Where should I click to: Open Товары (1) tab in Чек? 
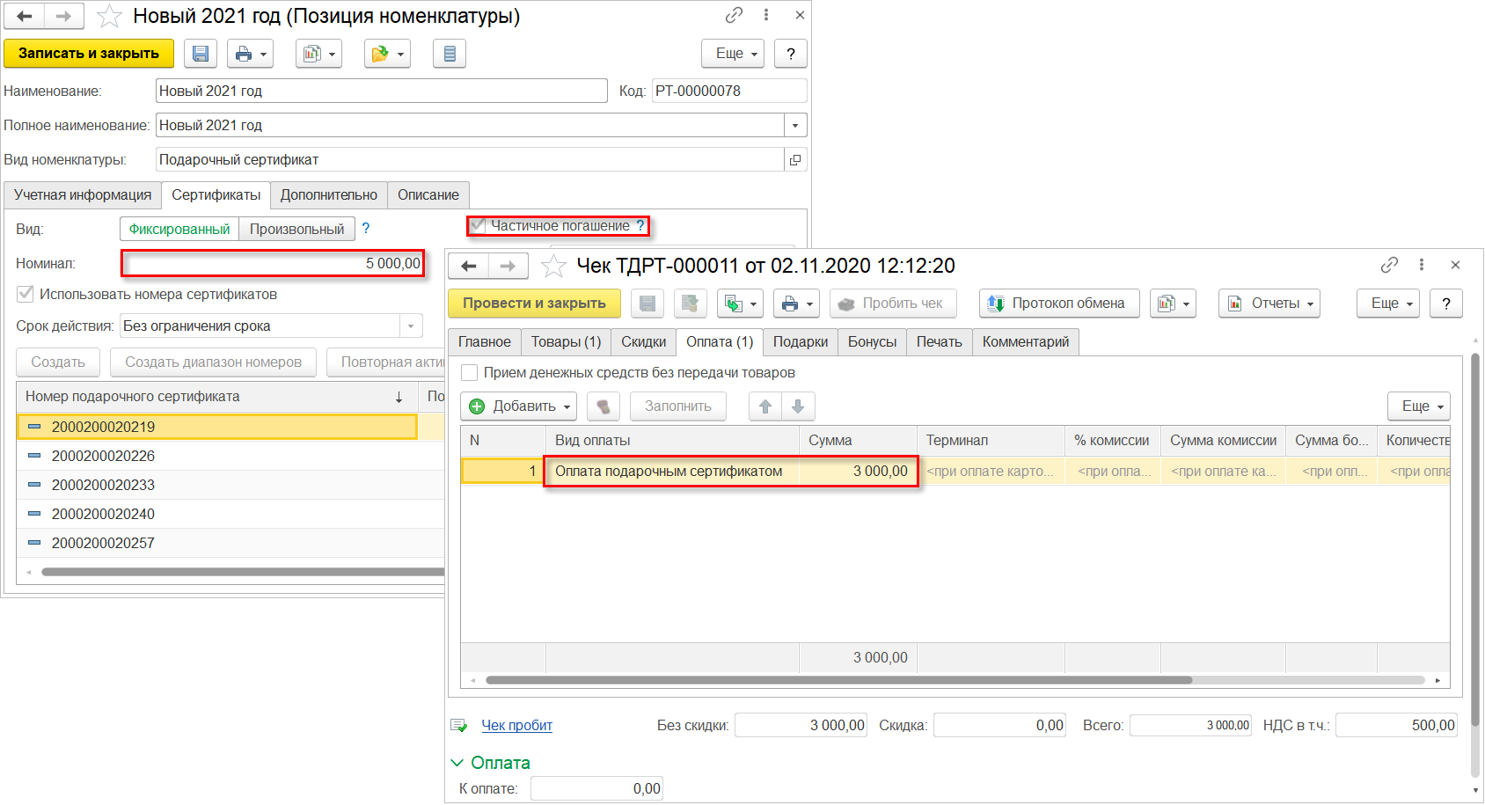coord(566,342)
